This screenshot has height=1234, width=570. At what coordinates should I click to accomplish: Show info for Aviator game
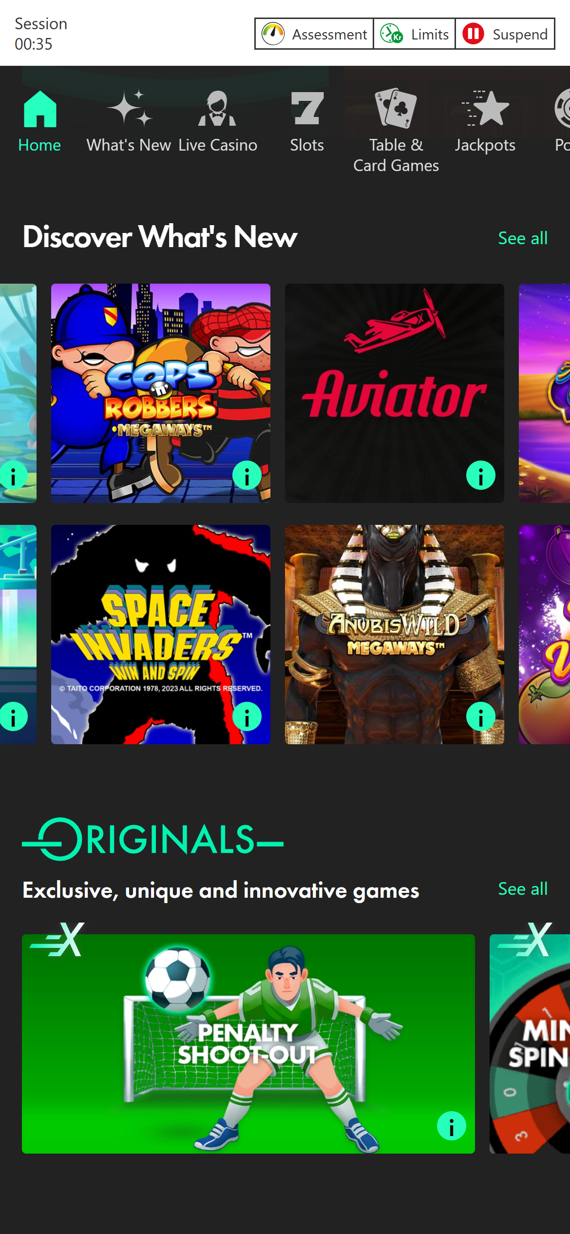tap(481, 475)
